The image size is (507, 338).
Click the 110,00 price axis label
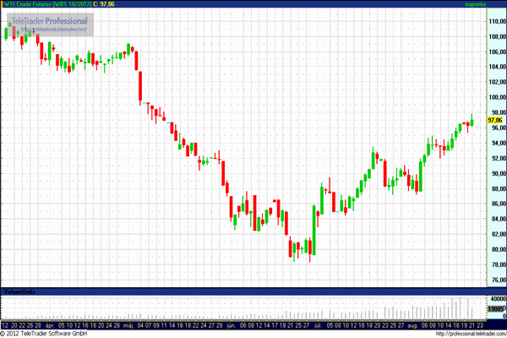point(495,21)
